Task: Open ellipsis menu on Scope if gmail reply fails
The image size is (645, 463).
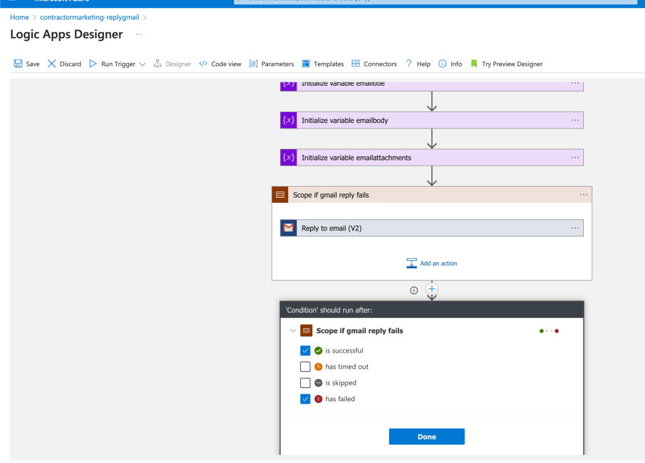Action: (x=583, y=195)
